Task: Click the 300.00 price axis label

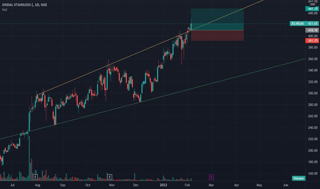Action: [313, 93]
